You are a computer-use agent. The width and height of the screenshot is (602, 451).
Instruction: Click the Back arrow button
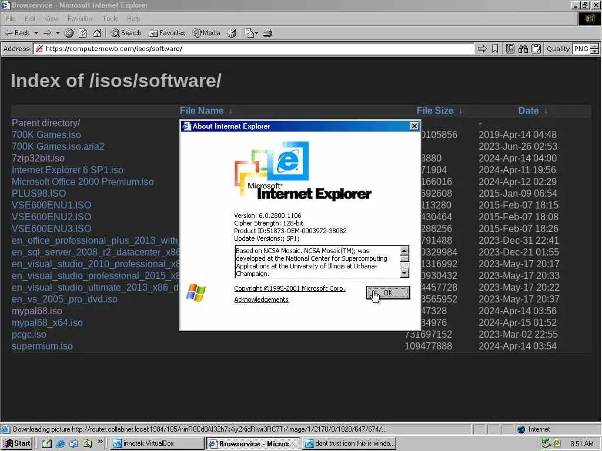point(17,33)
